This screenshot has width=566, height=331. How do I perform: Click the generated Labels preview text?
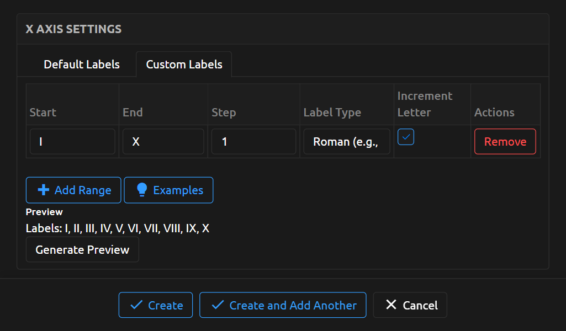coord(118,228)
